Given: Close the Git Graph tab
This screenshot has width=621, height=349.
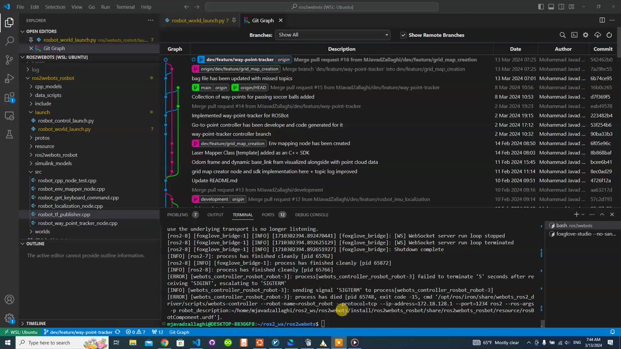Looking at the screenshot, I should pos(281,20).
